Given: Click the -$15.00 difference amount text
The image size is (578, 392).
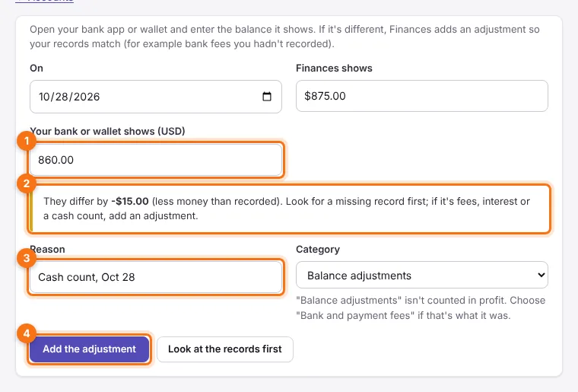Looking at the screenshot, I should point(130,202).
